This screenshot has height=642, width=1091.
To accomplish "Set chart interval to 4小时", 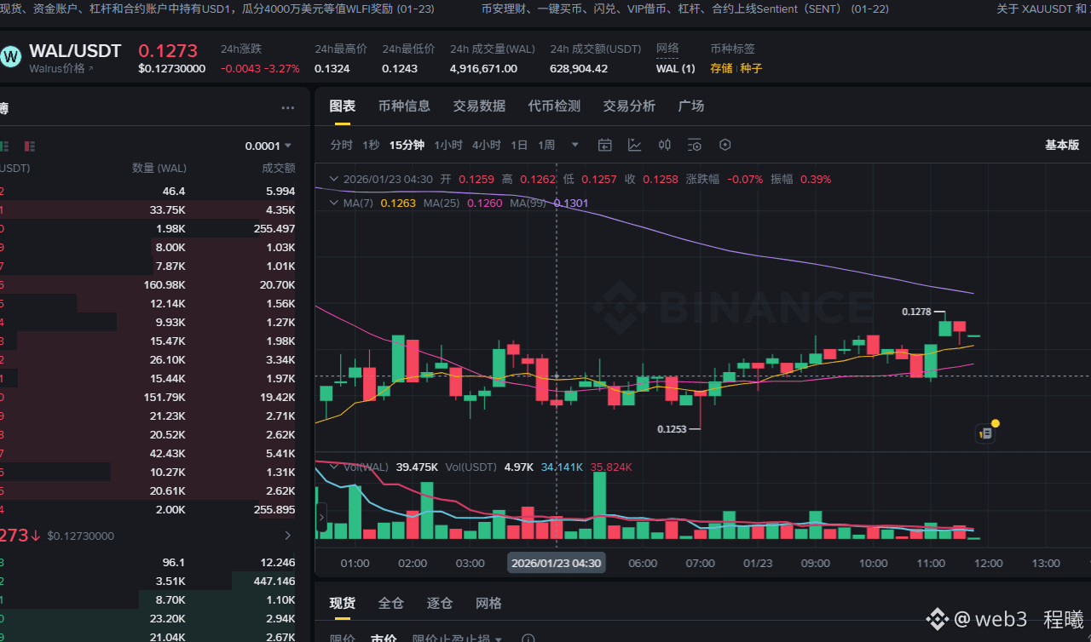I will [487, 145].
